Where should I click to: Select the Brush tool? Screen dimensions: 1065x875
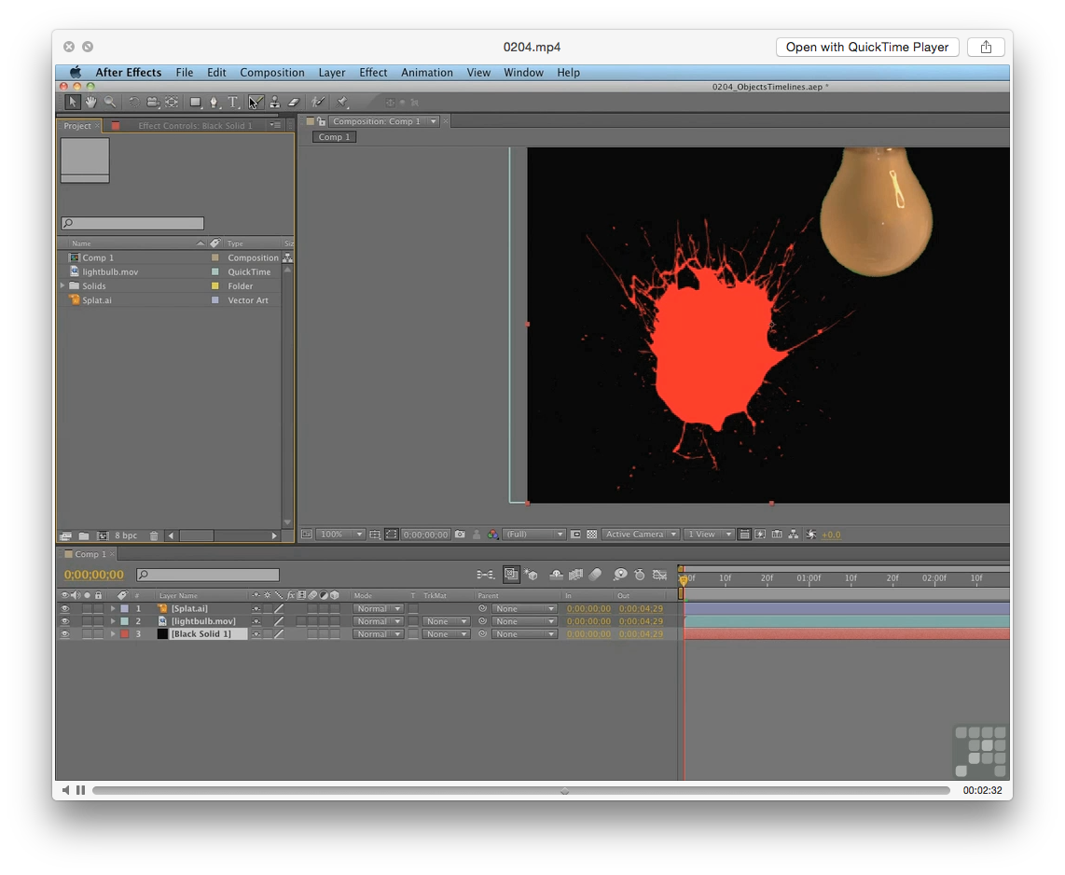pyautogui.click(x=256, y=102)
